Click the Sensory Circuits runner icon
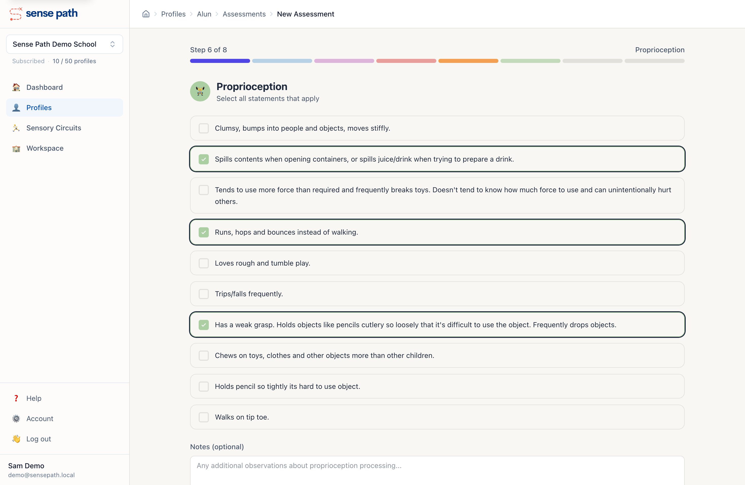 coord(16,128)
